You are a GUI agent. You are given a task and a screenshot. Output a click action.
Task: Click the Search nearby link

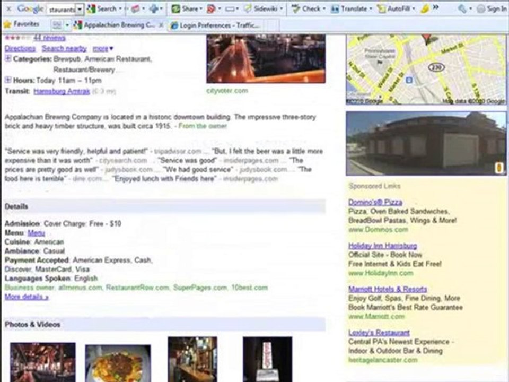(64, 48)
